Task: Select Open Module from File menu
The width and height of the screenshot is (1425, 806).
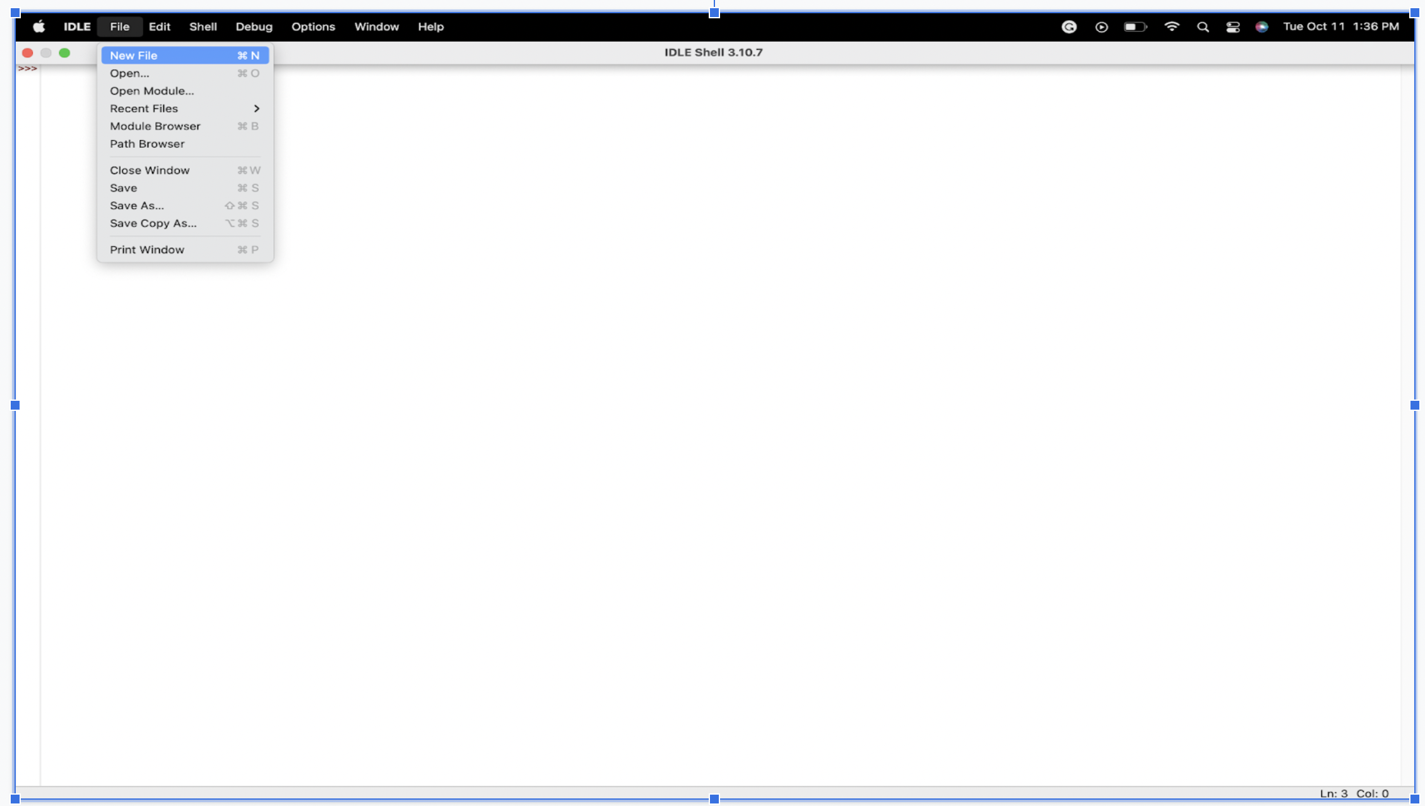Action: [x=153, y=91]
